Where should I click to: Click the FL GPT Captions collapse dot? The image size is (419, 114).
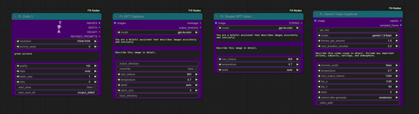116,17
